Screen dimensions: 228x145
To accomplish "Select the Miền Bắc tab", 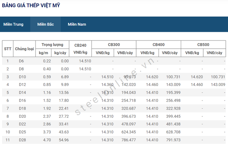I will [x=46, y=24].
